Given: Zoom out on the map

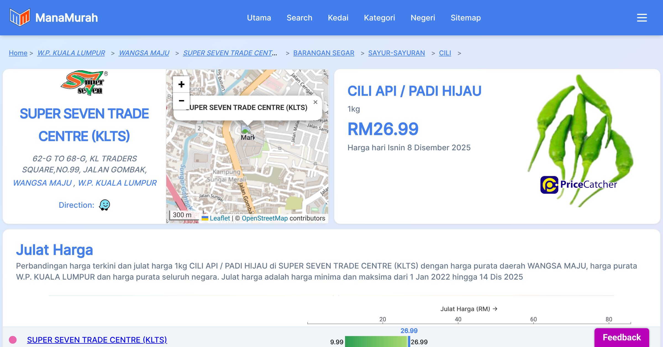Looking at the screenshot, I should pyautogui.click(x=181, y=101).
